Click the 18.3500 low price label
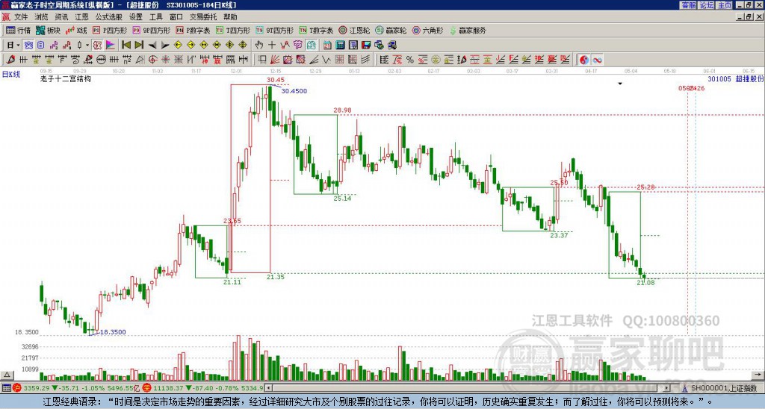The height and width of the screenshot is (409, 765). [113, 332]
